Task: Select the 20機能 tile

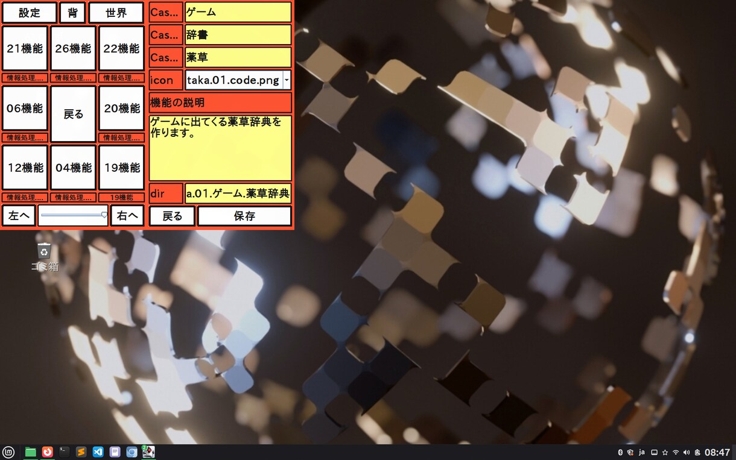Action: point(121,109)
